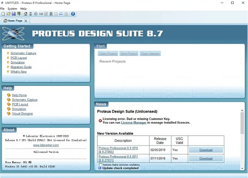Viewport: 248px width, 178px height.
Task: Click the book icon beside Help Home
Action: coord(9,95)
